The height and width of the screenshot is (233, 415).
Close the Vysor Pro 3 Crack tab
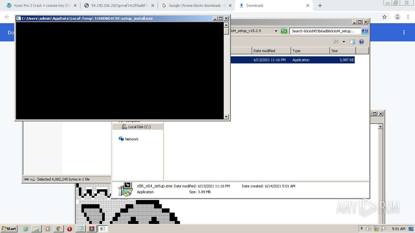click(75, 6)
